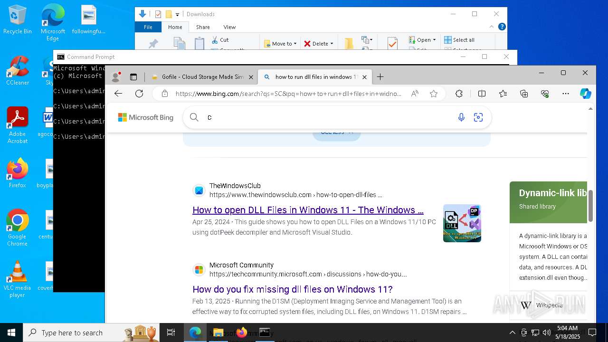Click in the Bing search box
This screenshot has width=608, height=342.
tap(328, 117)
